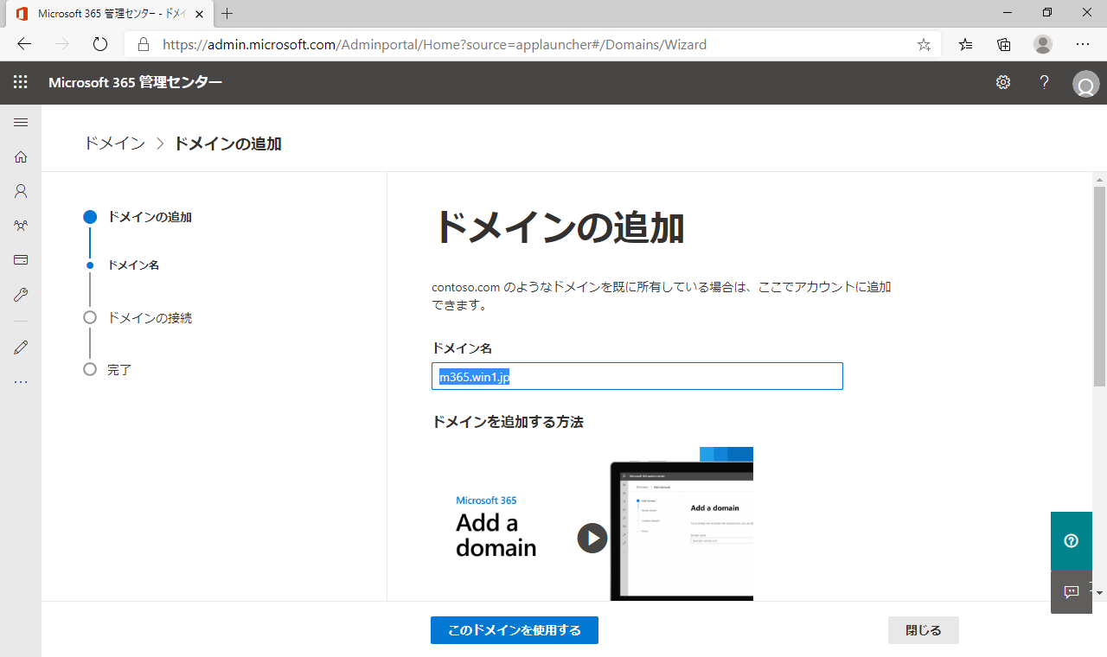Expand the navigation hamburger menu
This screenshot has width=1107, height=657.
21,123
